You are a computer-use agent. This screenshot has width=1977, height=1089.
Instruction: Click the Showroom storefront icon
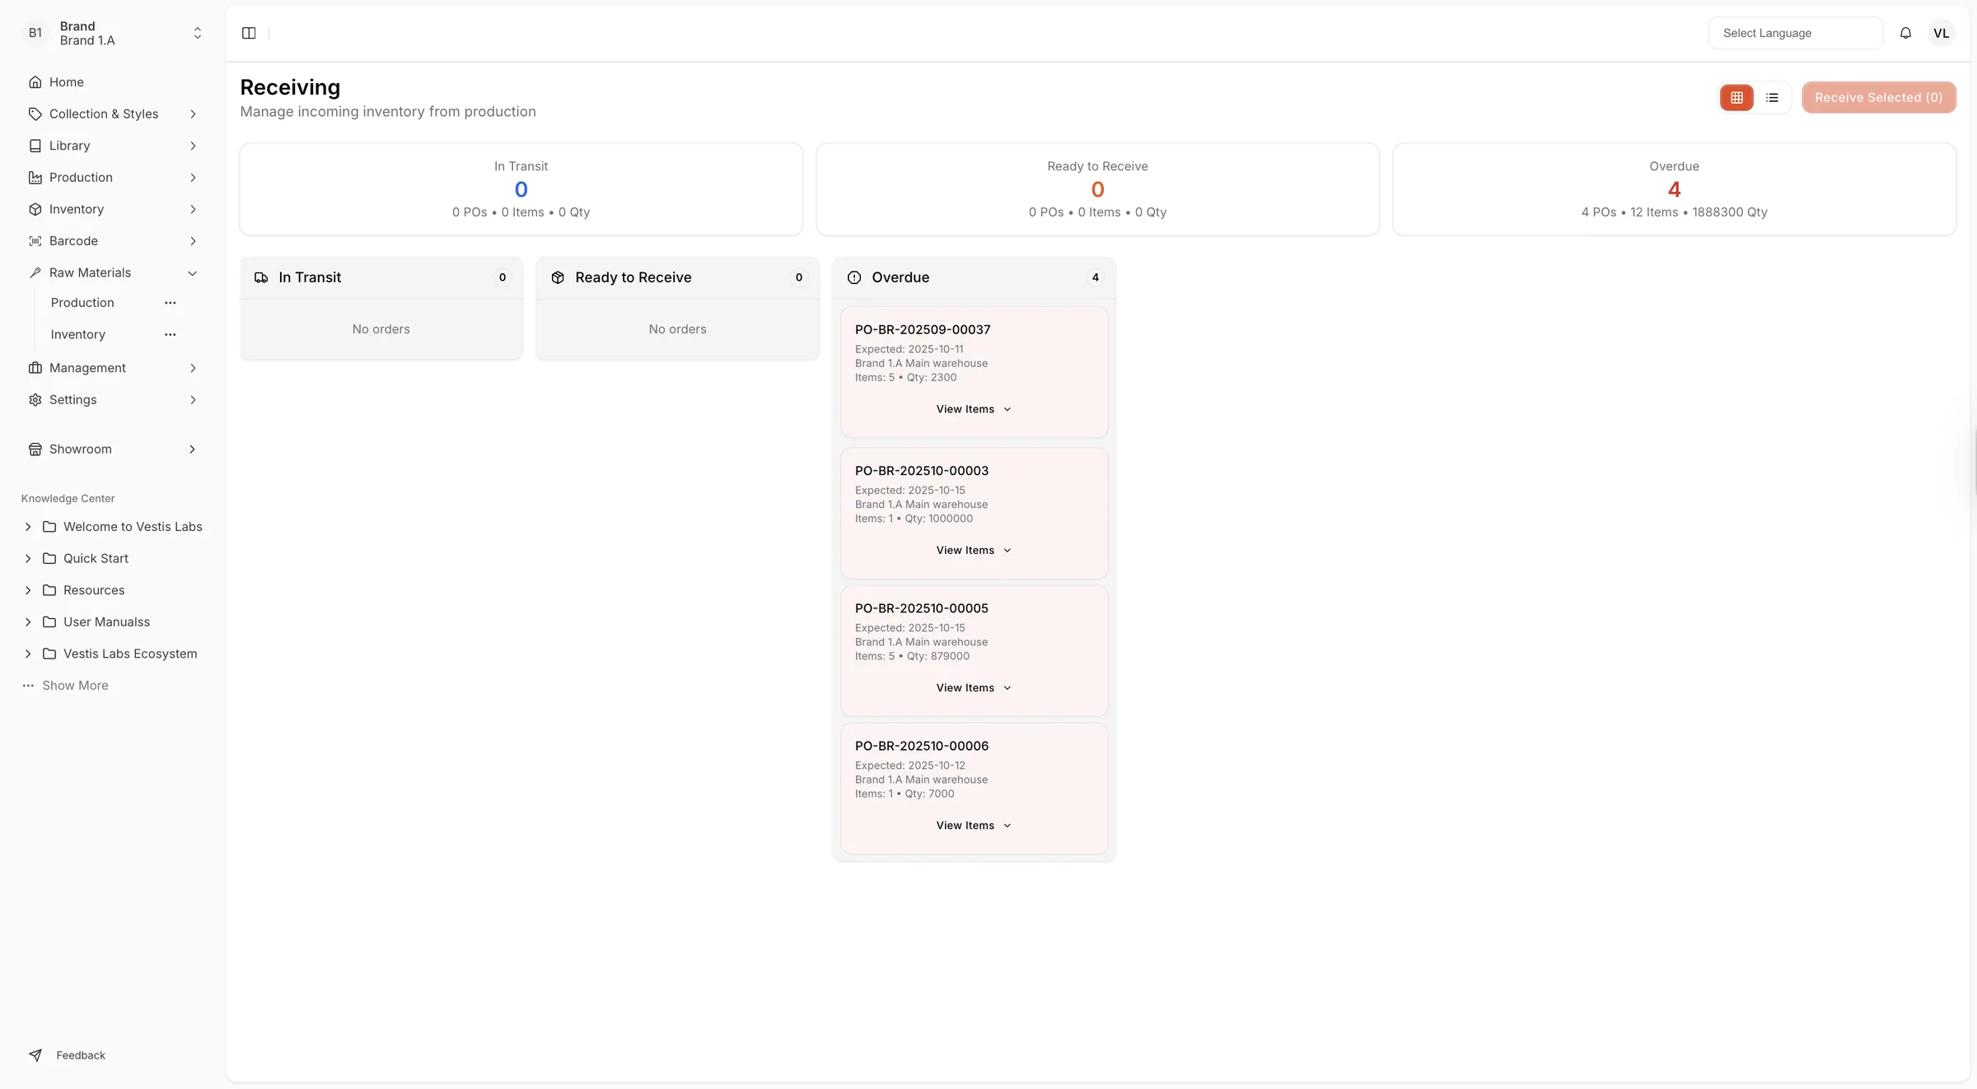pos(35,449)
